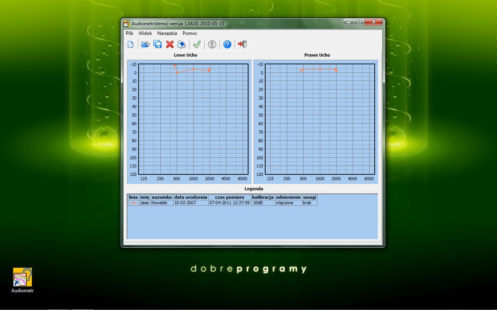Click the 'uwagi' column header

310,197
